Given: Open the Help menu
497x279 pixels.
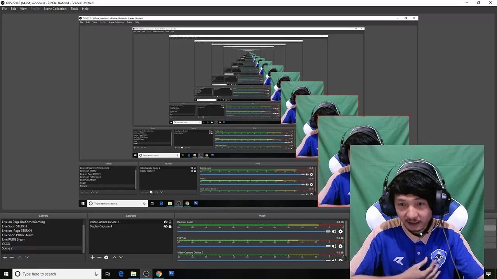Looking at the screenshot, I should point(85,9).
